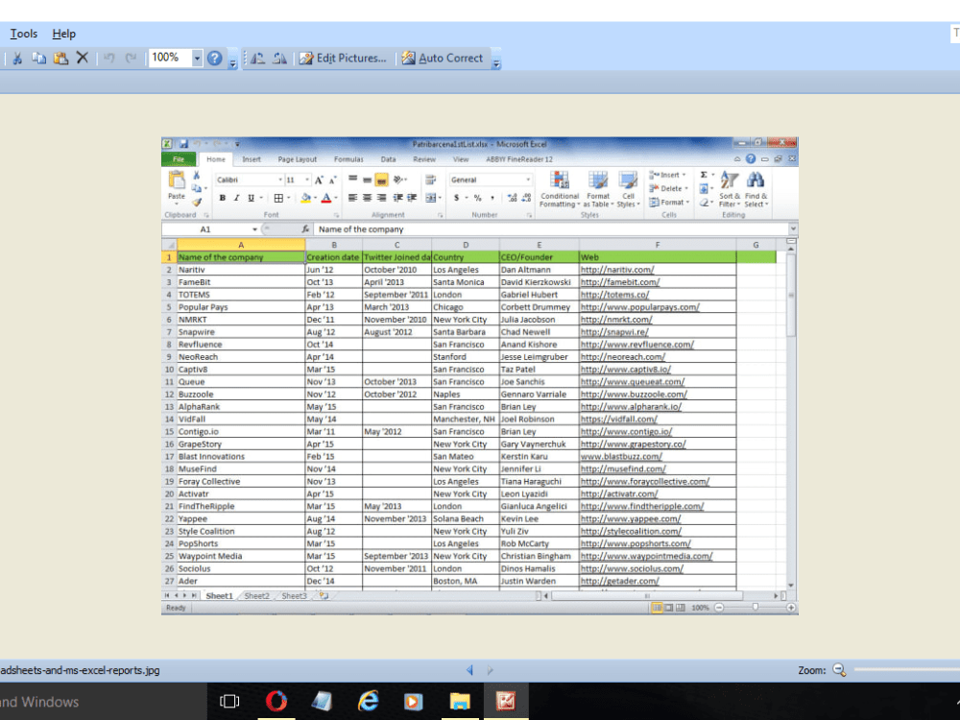The height and width of the screenshot is (720, 960).
Task: Select cell containing 'Foray Collective'
Action: (x=241, y=481)
